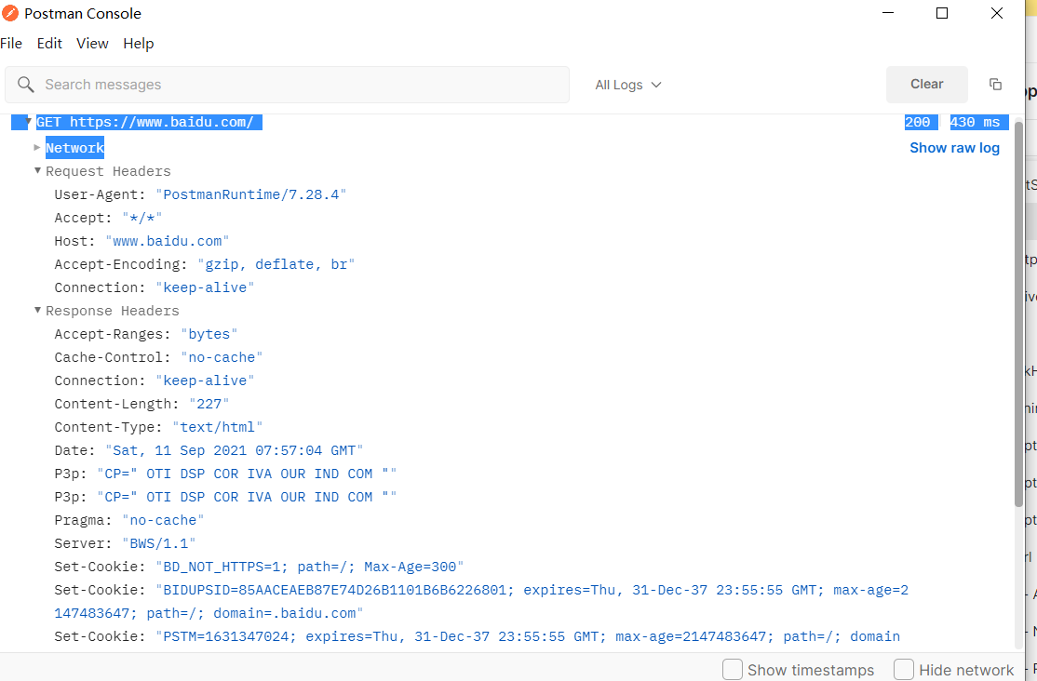Open the View menu
Viewport: 1037px width, 681px height.
[x=92, y=44]
